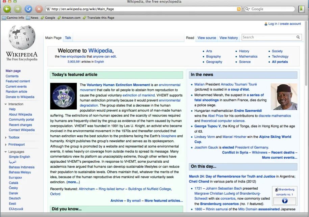
Task: Click the Voluntary Human Extinction Movement link
Action: pyautogui.click(x=118, y=85)
